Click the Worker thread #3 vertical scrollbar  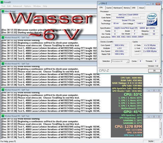(160, 102)
